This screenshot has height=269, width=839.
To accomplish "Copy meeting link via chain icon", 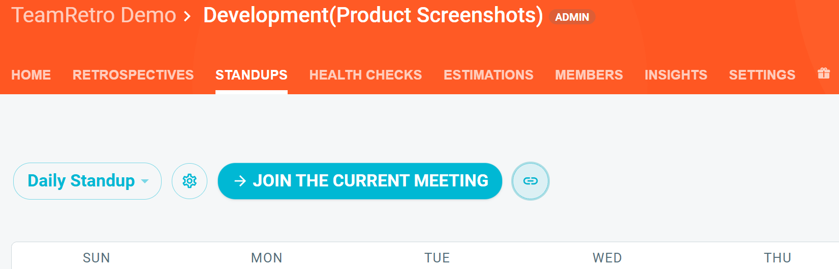I will coord(531,181).
